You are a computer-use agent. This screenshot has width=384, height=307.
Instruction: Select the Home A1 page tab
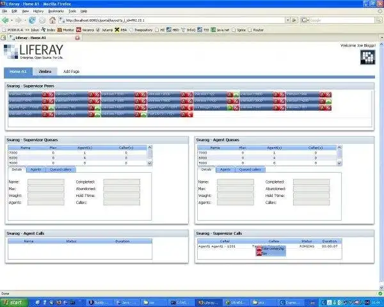[18, 72]
